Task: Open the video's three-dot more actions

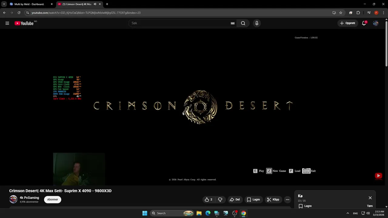Action: click(287, 200)
